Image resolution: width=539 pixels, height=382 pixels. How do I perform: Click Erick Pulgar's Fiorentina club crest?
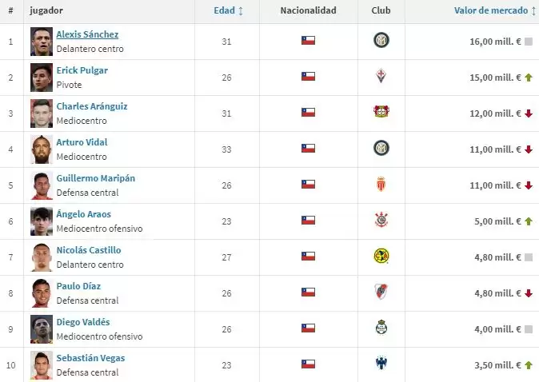pyautogui.click(x=381, y=76)
